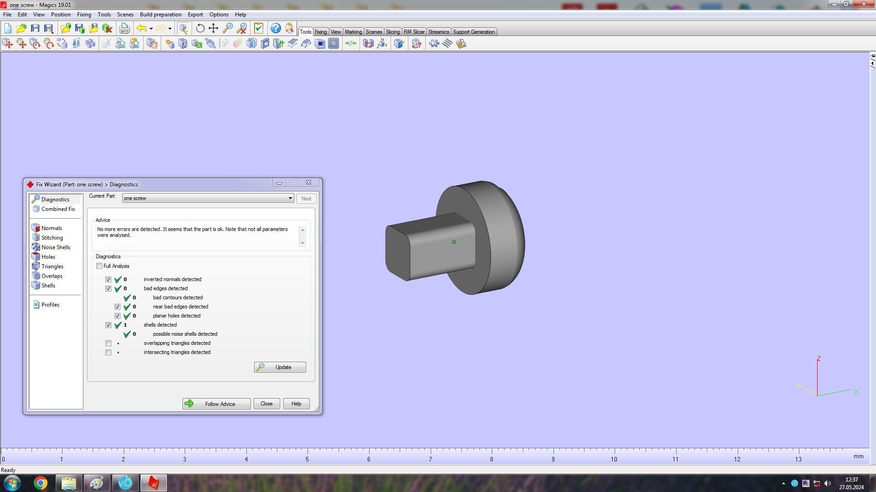Viewport: 876px width, 492px height.
Task: Click the Follow Advice button
Action: click(x=216, y=404)
